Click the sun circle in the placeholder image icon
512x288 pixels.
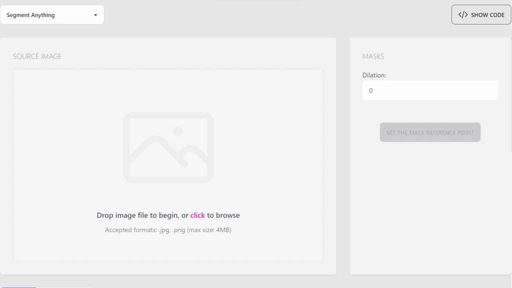(177, 131)
